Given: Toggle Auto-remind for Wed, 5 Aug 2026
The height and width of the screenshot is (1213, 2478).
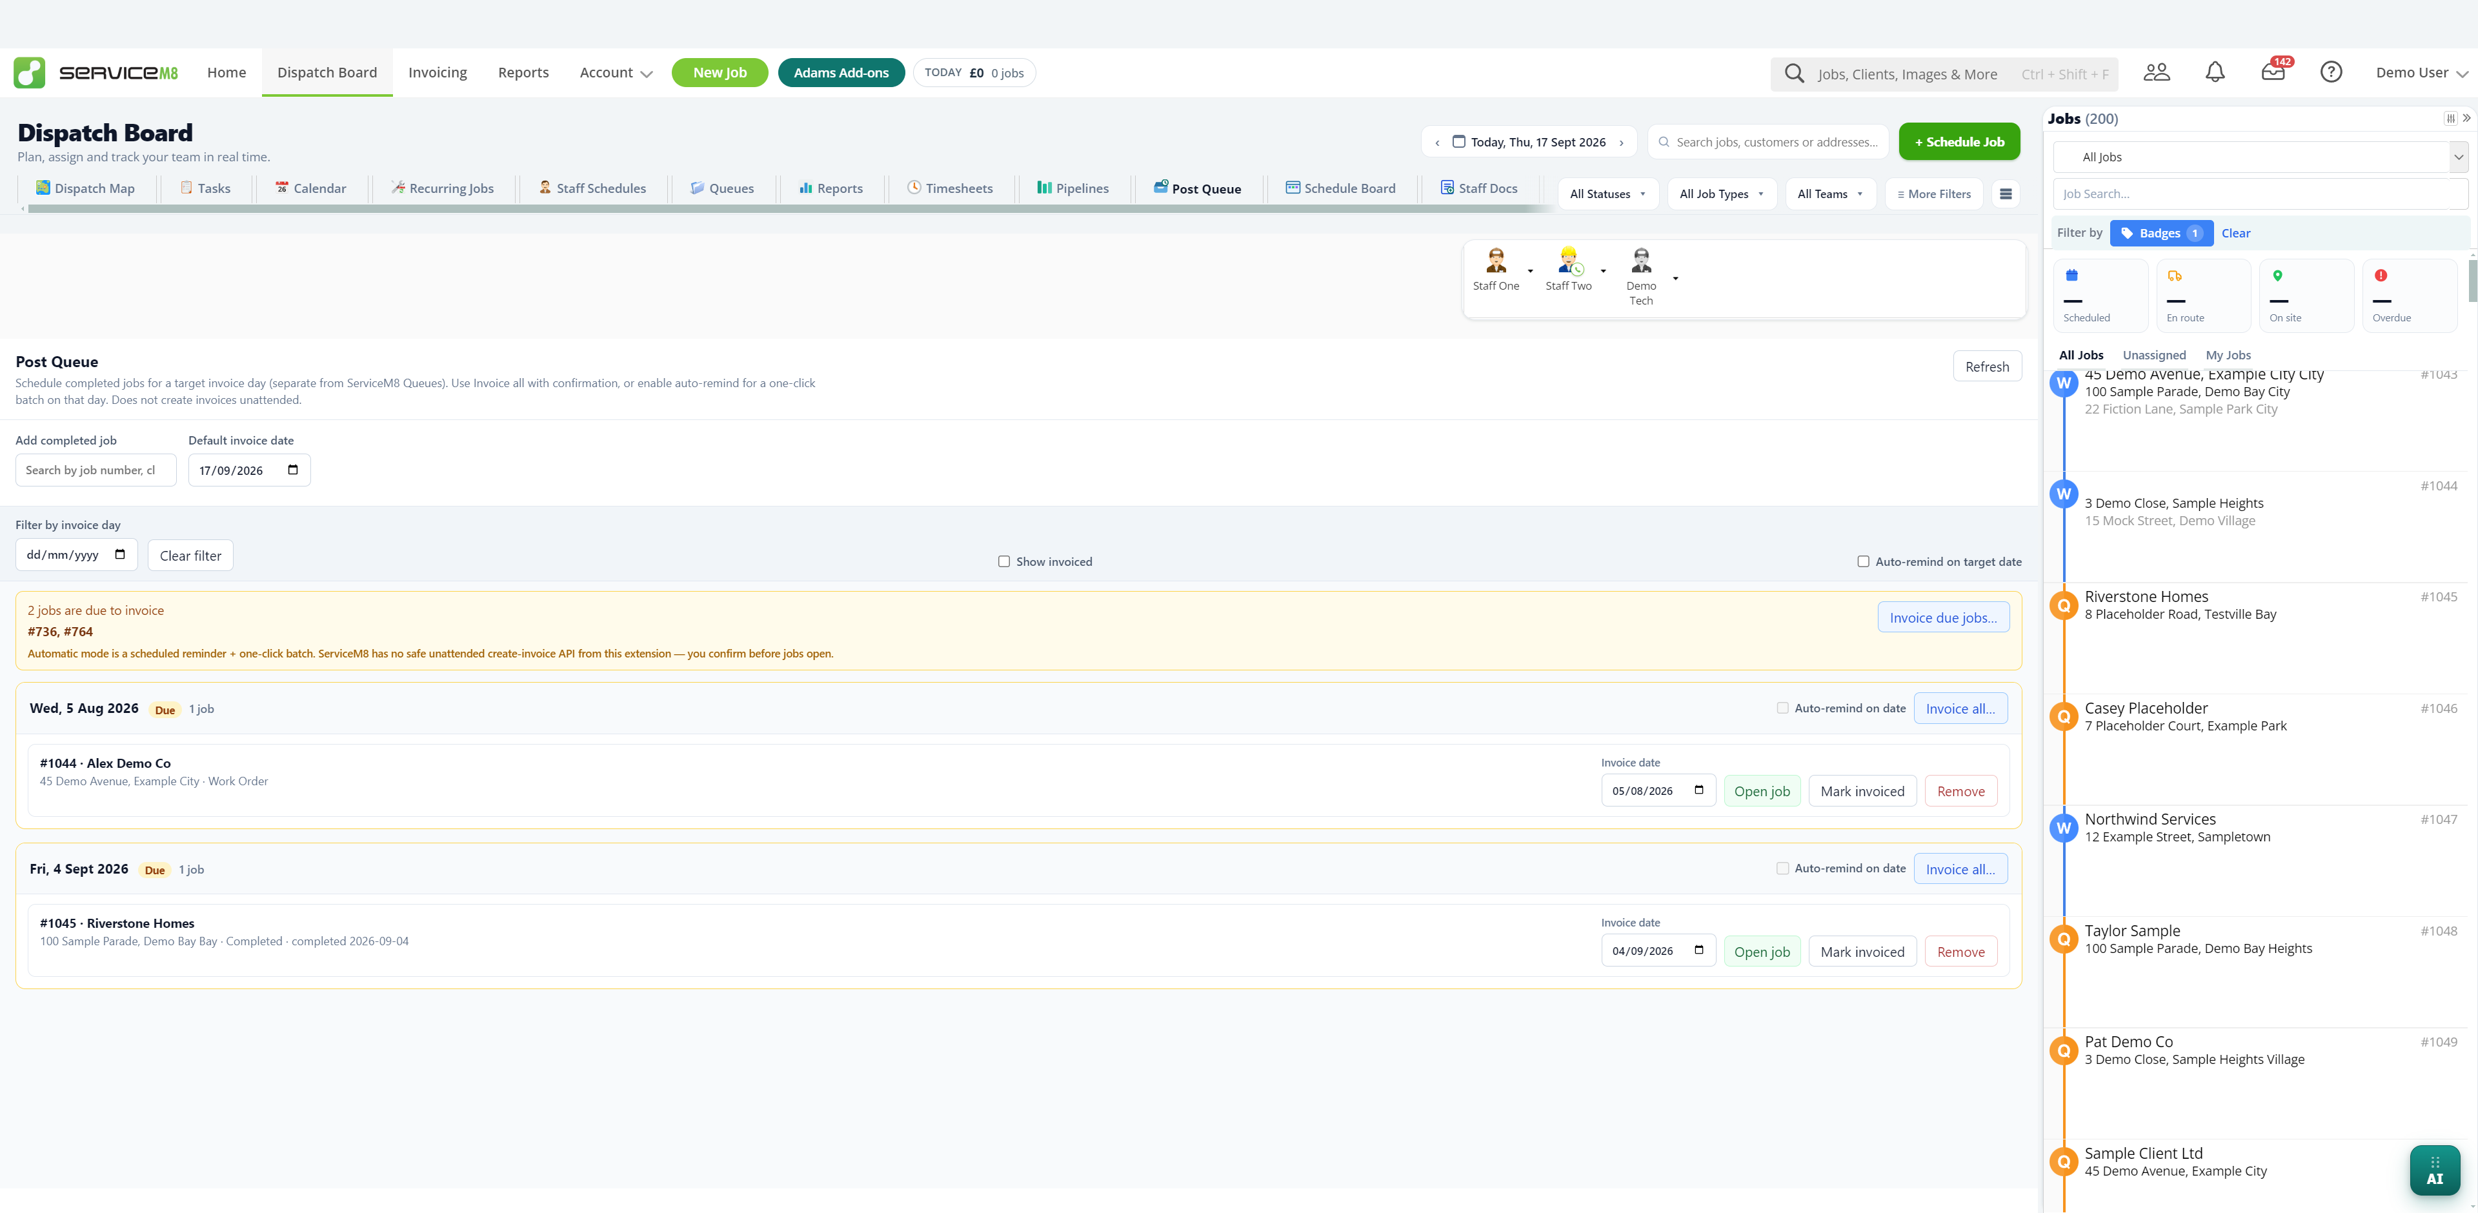Looking at the screenshot, I should [x=1782, y=708].
